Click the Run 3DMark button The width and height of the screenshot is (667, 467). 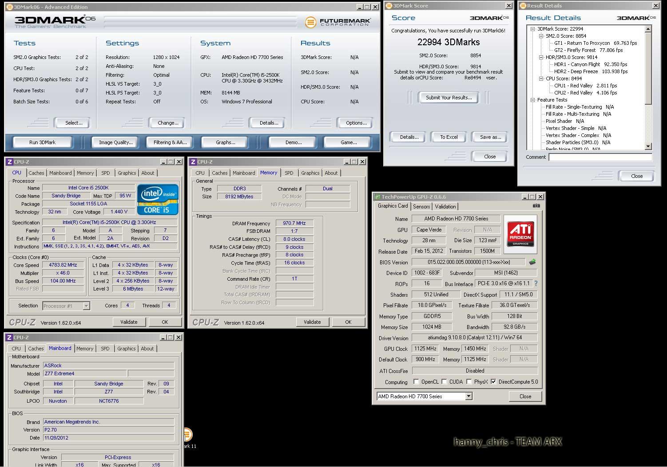pyautogui.click(x=42, y=142)
